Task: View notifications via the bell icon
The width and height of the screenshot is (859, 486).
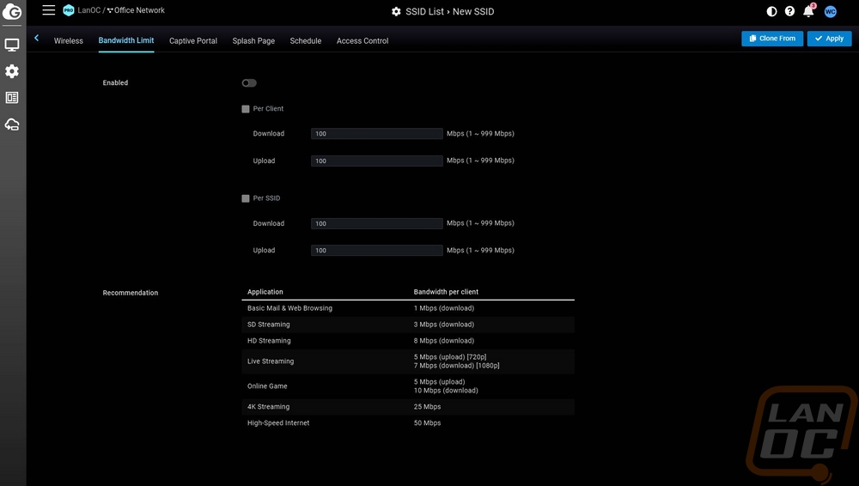Action: click(808, 11)
